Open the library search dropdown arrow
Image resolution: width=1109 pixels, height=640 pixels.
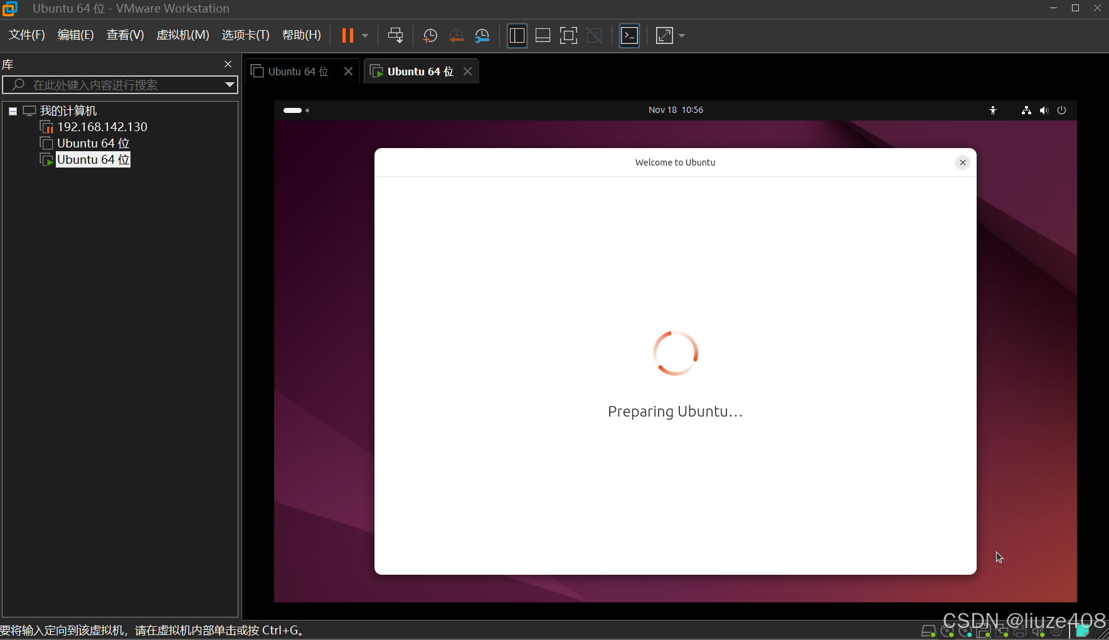tap(230, 85)
